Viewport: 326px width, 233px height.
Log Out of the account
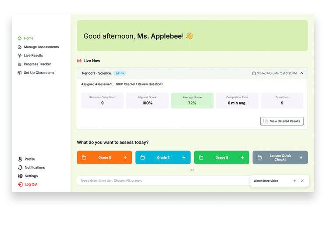pyautogui.click(x=28, y=184)
